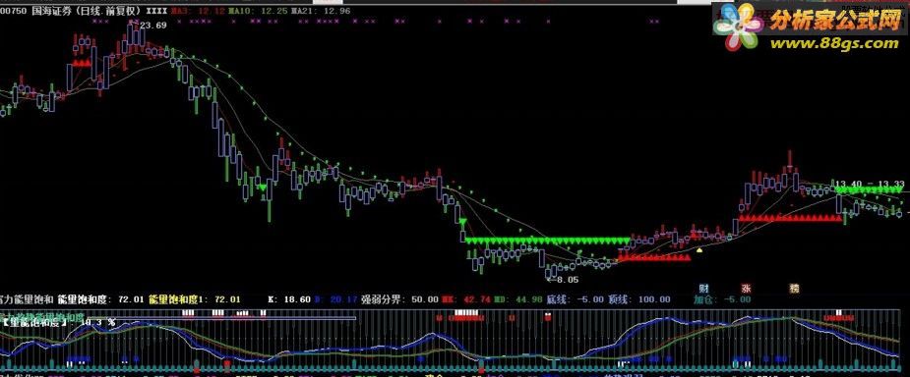
Task: Click the MA21 12.96 indicator label
Action: pyautogui.click(x=321, y=11)
